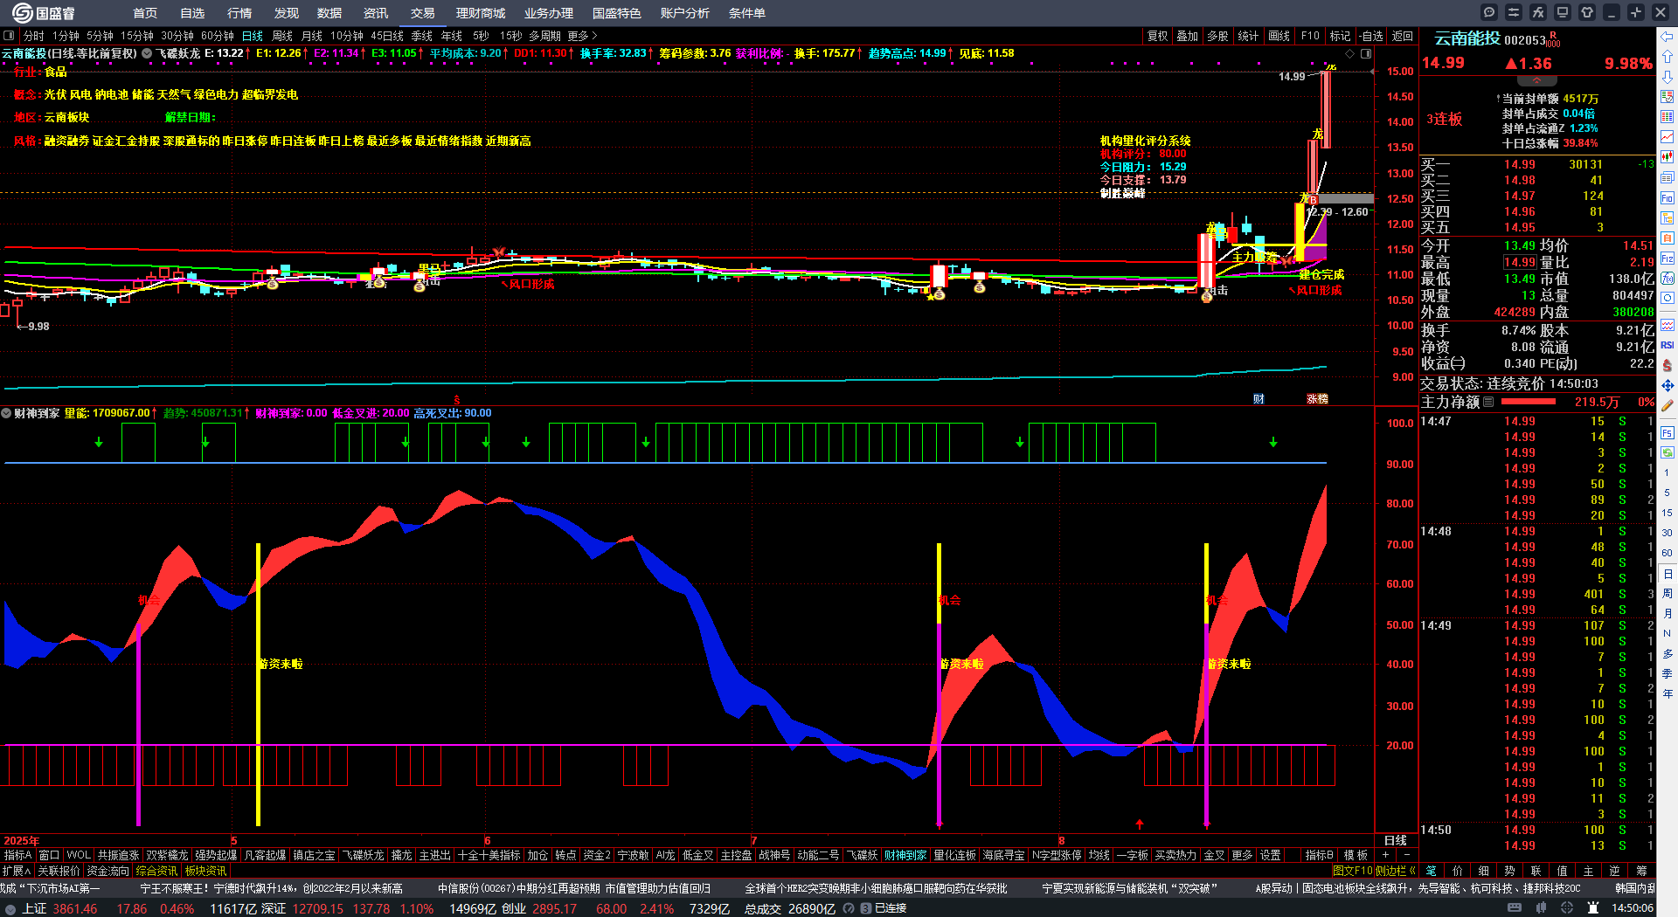
Task: Toggle the chart layout icon left of 分时
Action: (x=9, y=36)
